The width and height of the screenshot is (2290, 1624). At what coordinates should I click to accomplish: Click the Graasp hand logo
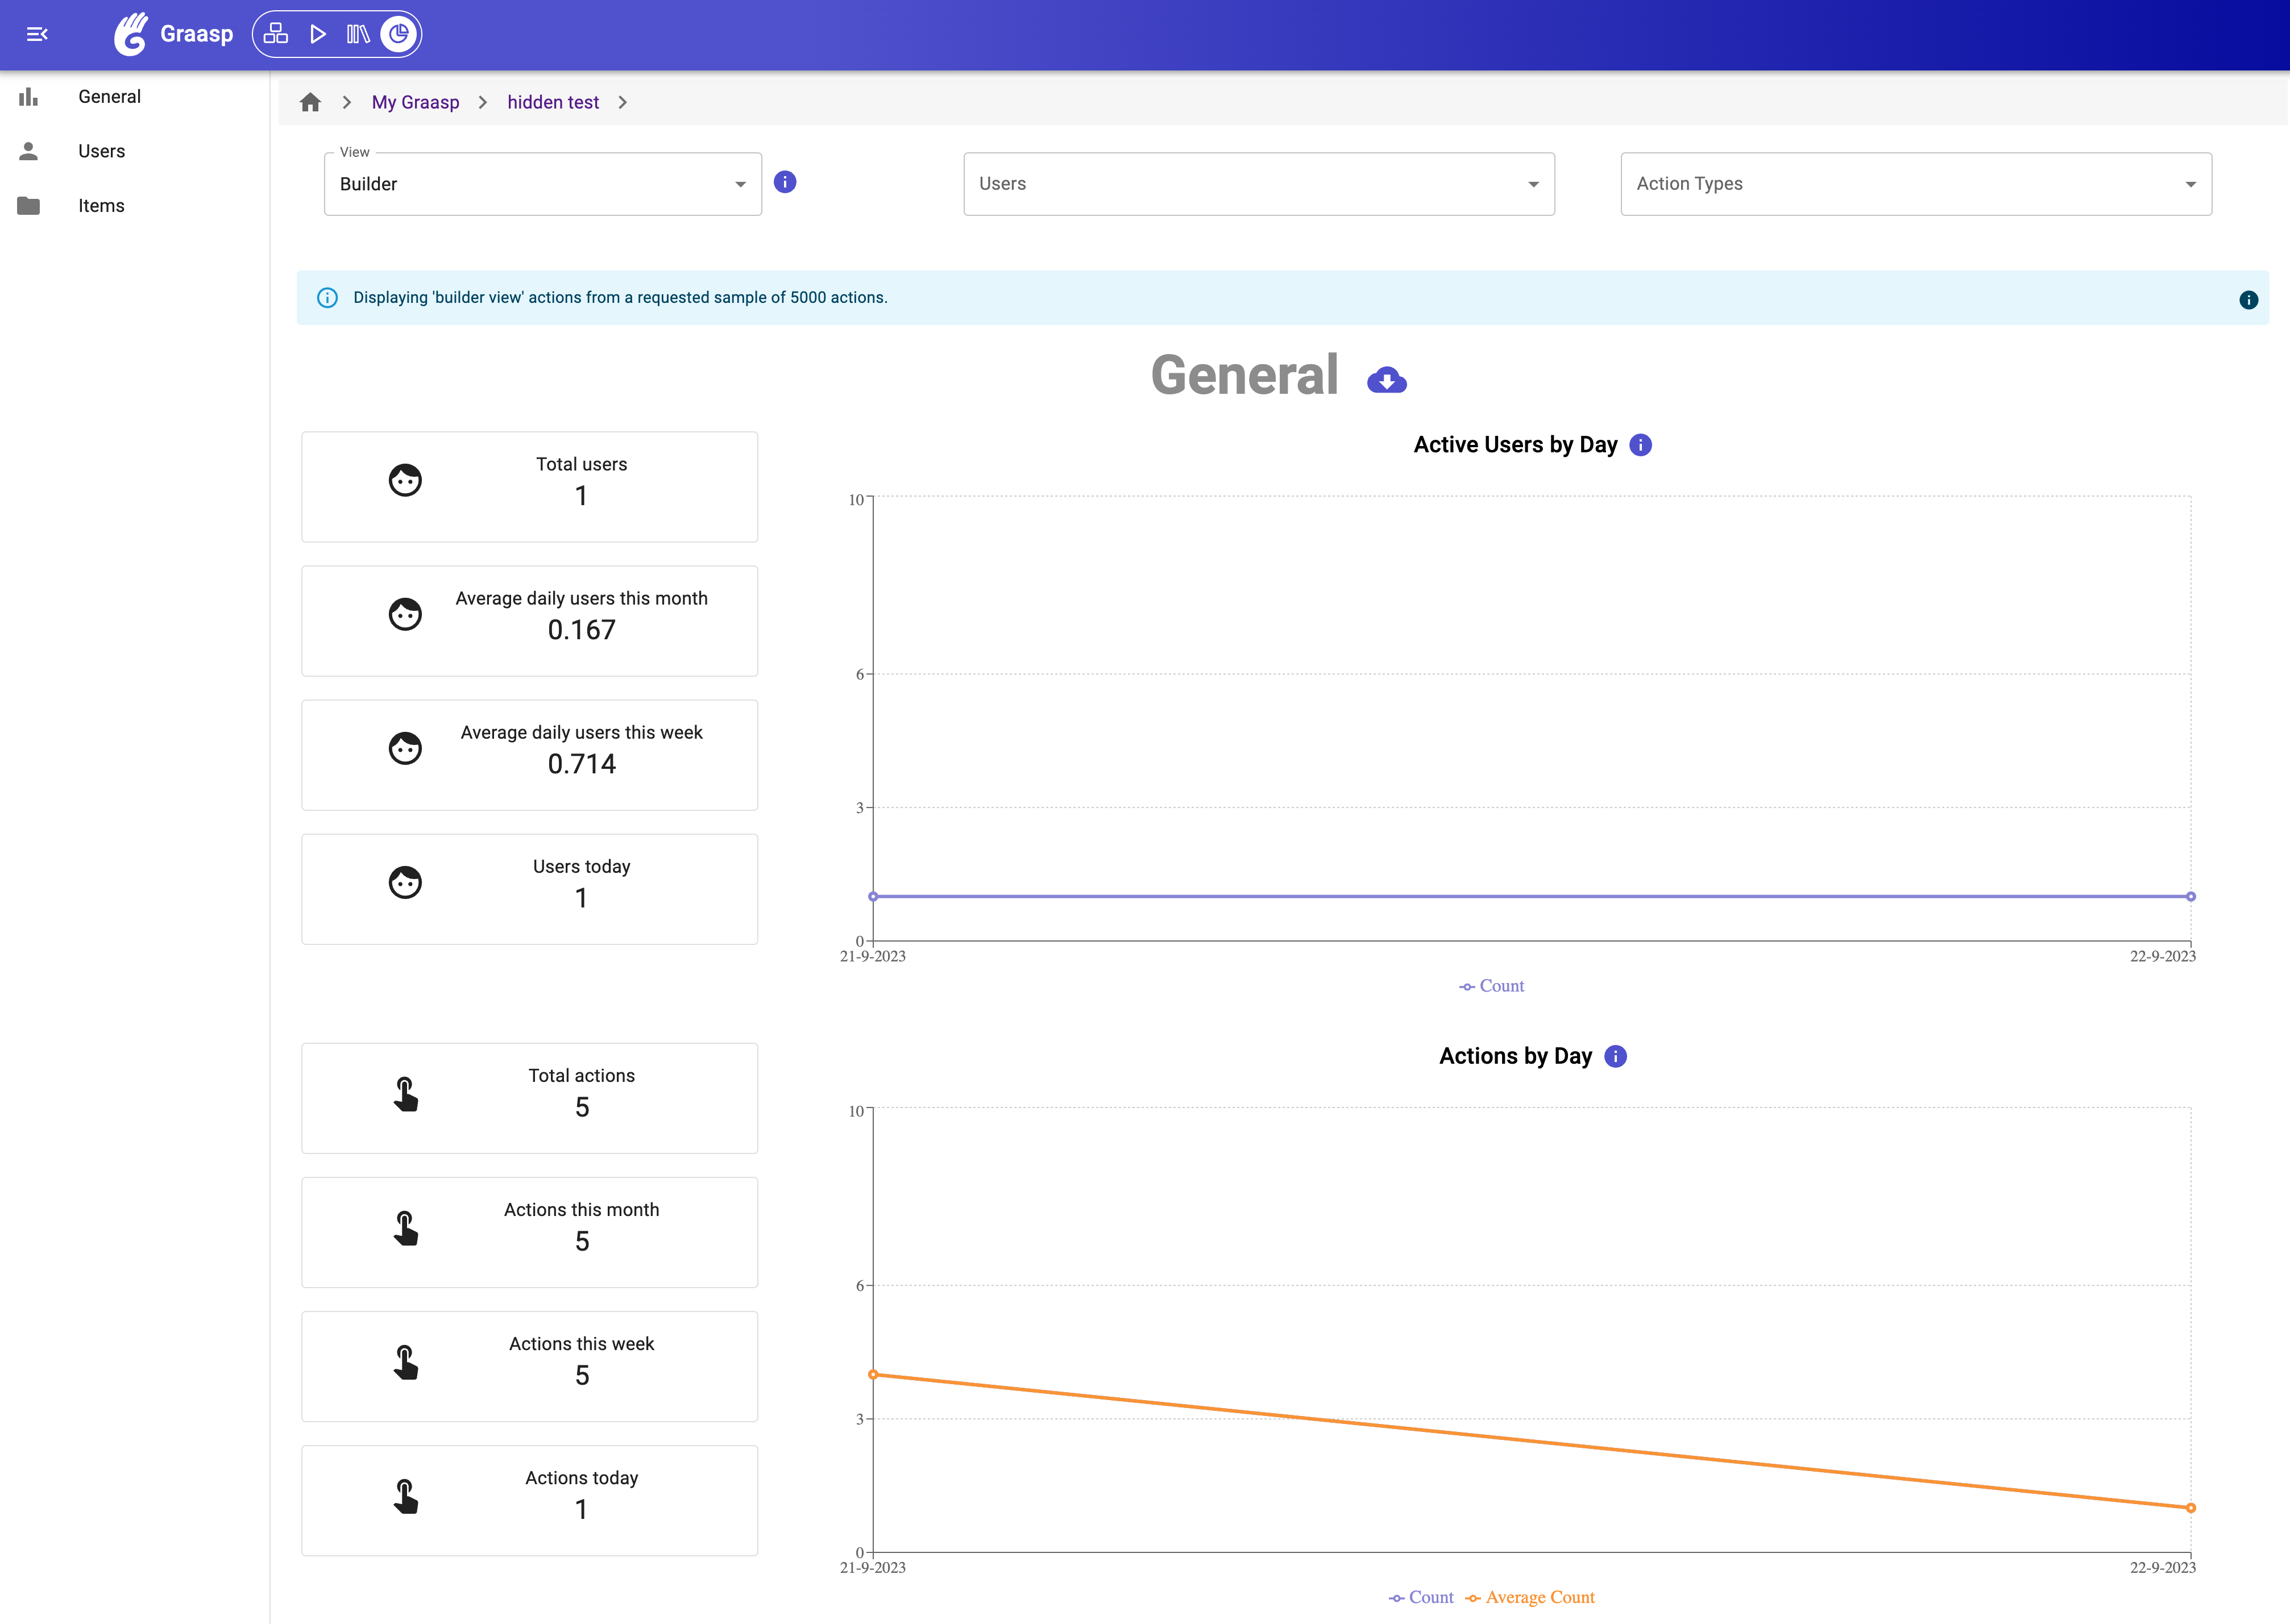(x=131, y=34)
